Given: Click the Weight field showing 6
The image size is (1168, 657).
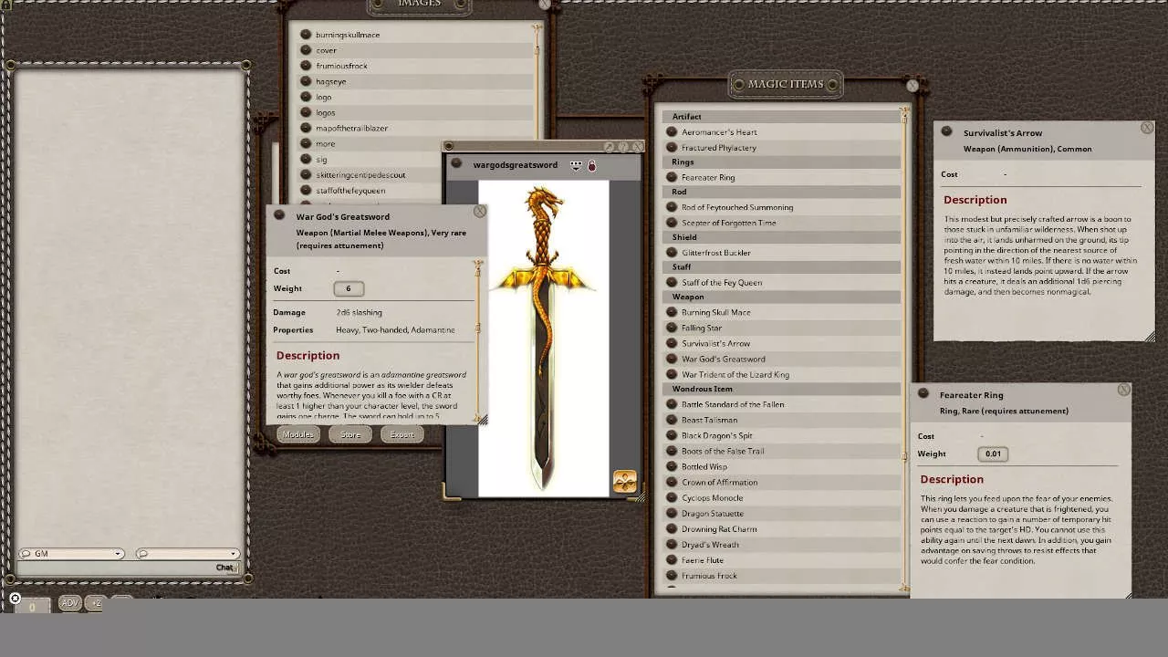Looking at the screenshot, I should (348, 288).
